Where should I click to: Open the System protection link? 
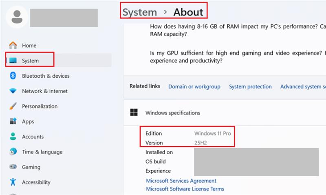pyautogui.click(x=250, y=86)
